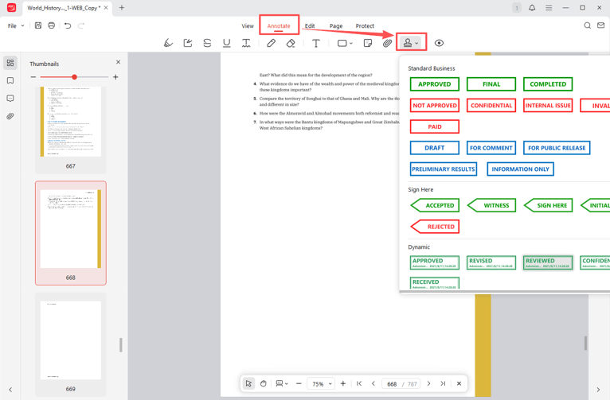Switch to the Edit tab
The image size is (610, 400).
tap(310, 26)
